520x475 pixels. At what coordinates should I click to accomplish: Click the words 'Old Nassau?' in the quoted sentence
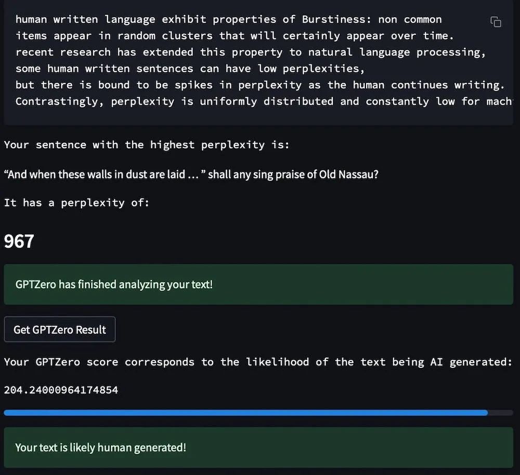(348, 174)
